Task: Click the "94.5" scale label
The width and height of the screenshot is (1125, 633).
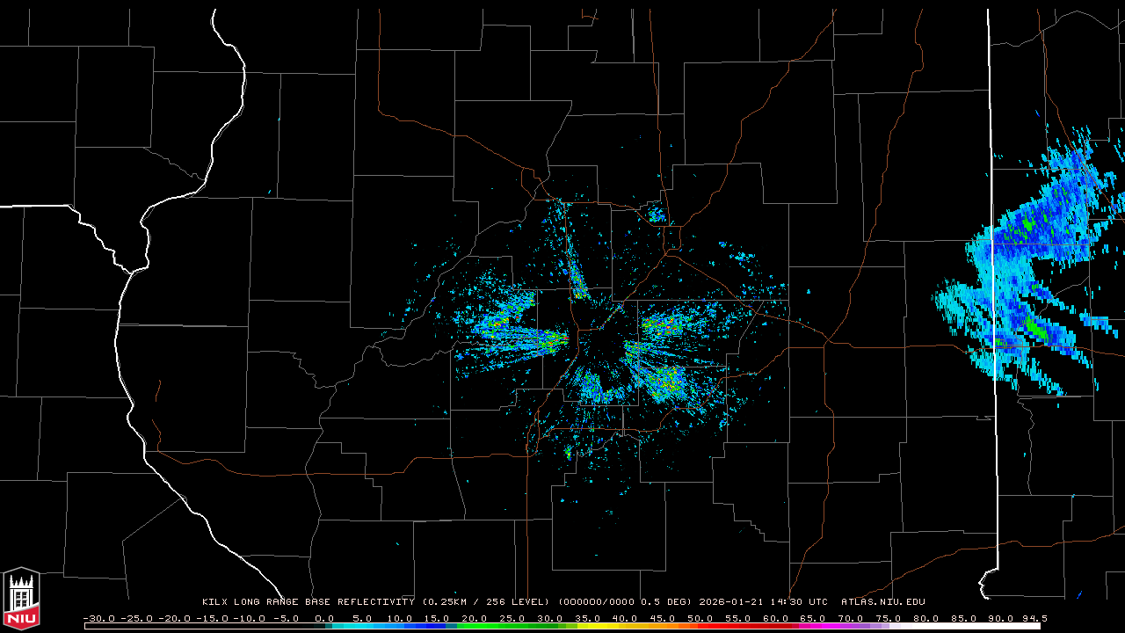Action: 1034,618
